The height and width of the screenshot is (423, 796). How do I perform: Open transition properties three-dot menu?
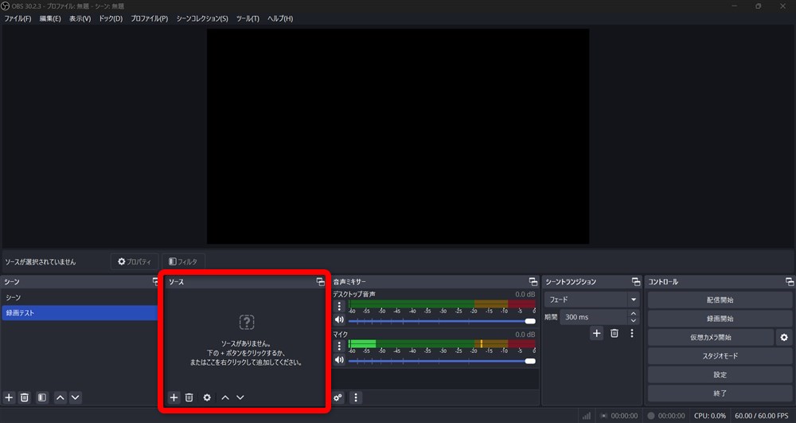click(x=632, y=333)
